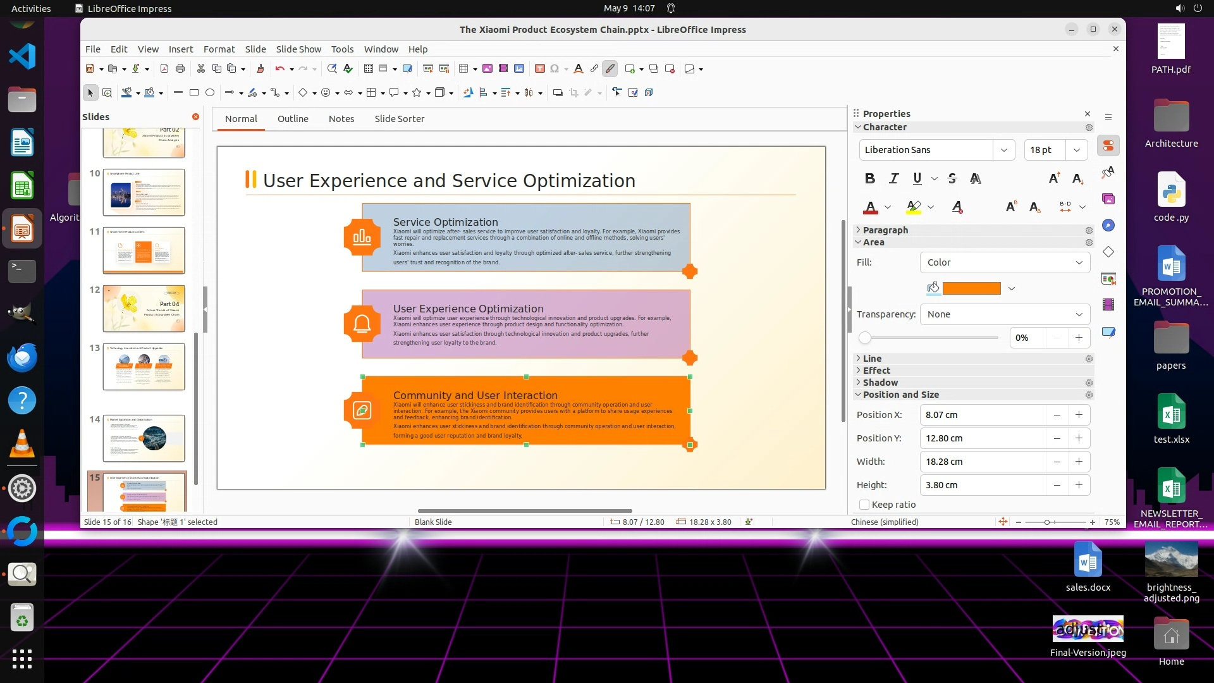Toggle Underline formatting button

[x=917, y=178]
